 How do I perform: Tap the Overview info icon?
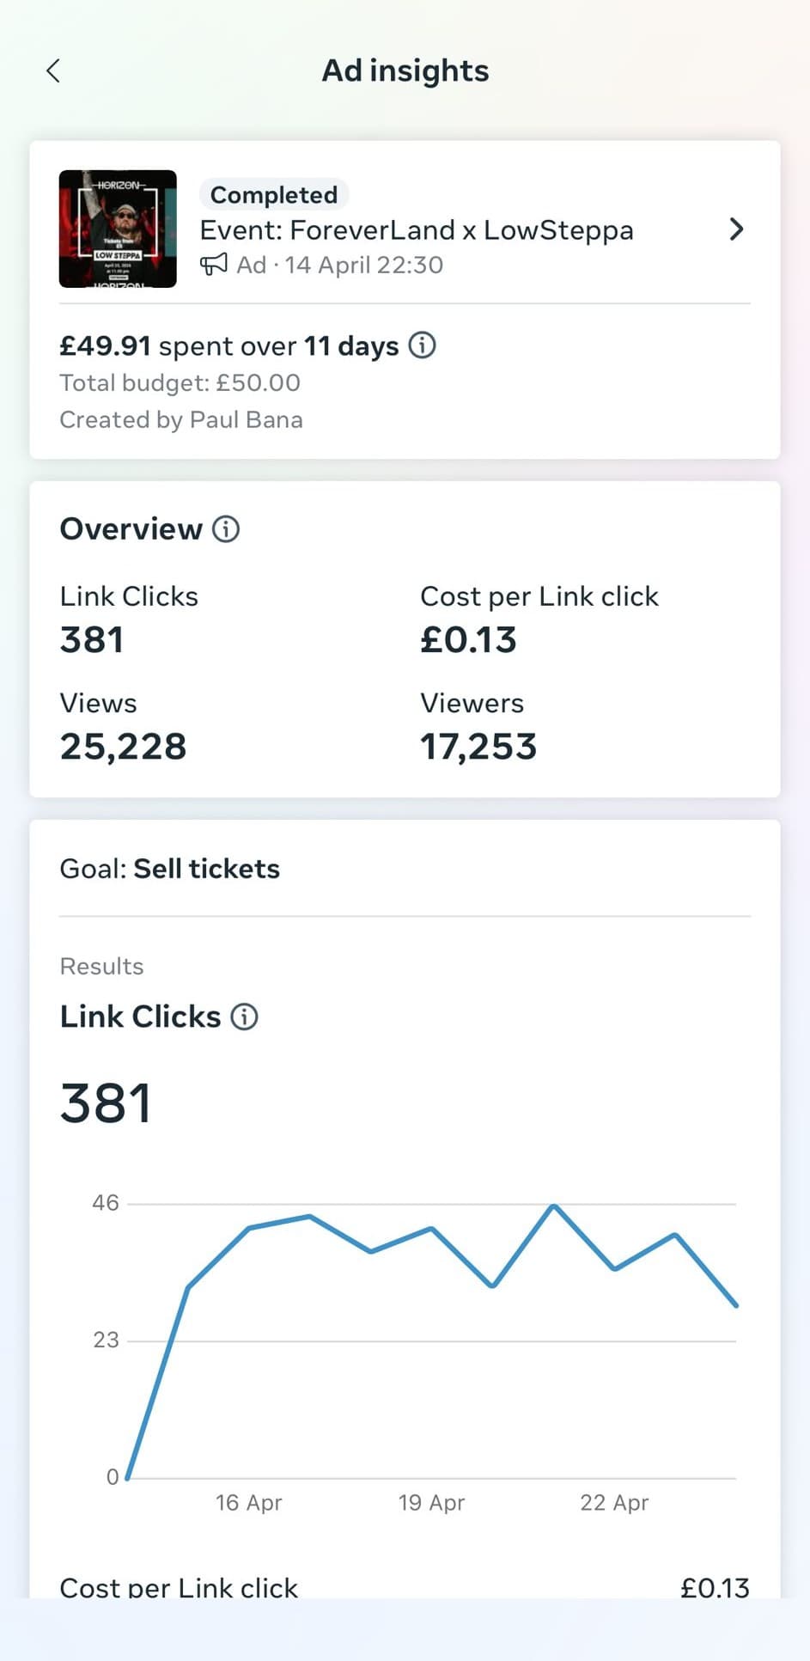[x=226, y=529]
